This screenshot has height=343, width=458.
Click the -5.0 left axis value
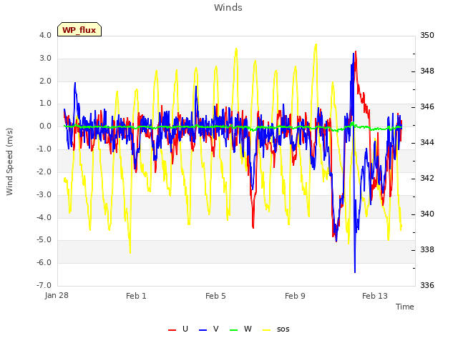(x=44, y=240)
